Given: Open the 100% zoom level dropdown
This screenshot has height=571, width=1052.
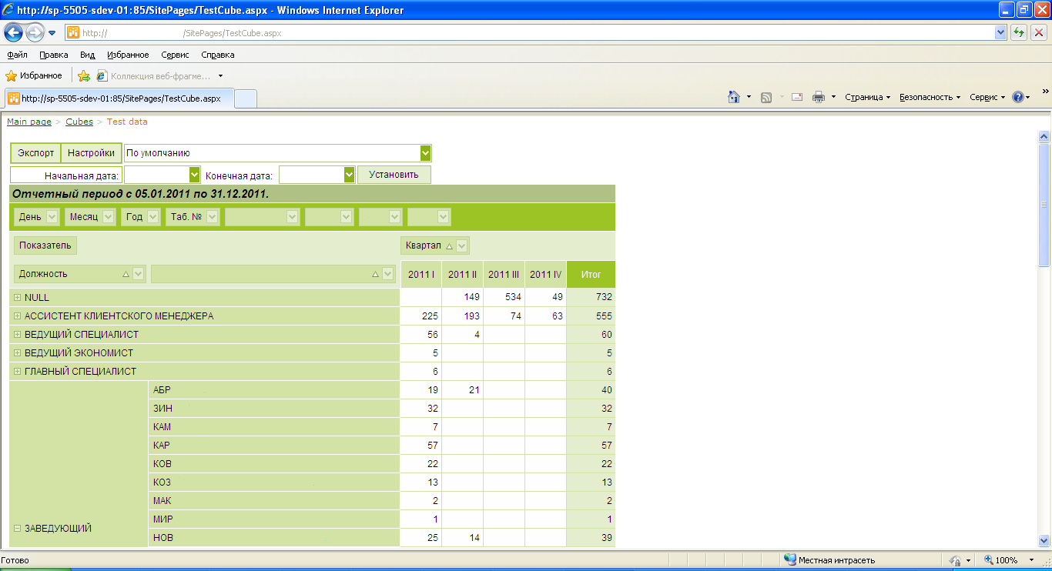Looking at the screenshot, I should 1034,560.
